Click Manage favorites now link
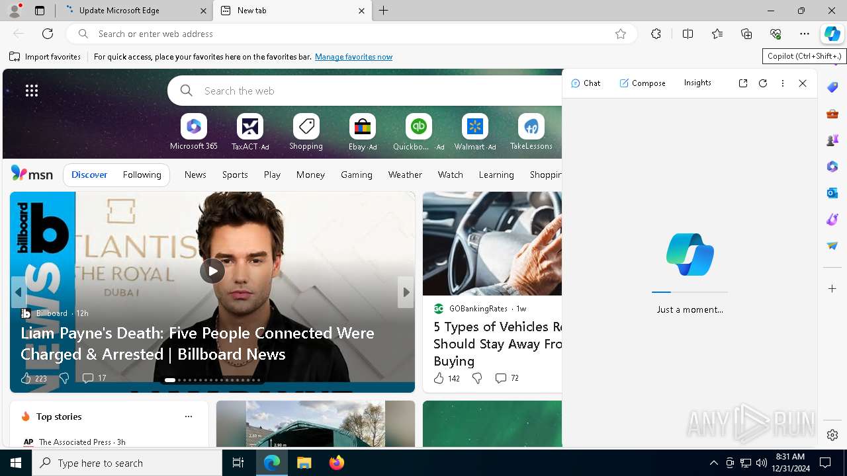 tap(353, 57)
